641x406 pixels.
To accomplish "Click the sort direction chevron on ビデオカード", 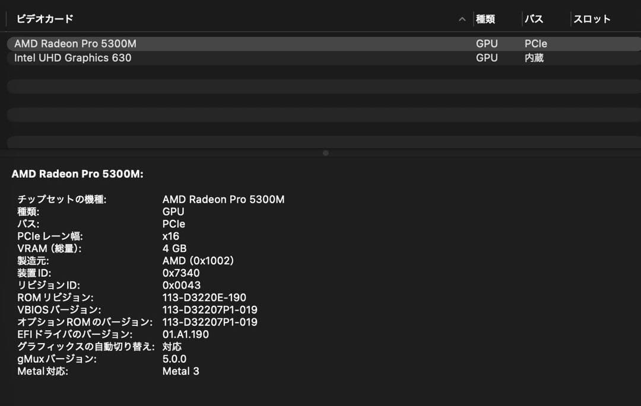I will coord(462,18).
